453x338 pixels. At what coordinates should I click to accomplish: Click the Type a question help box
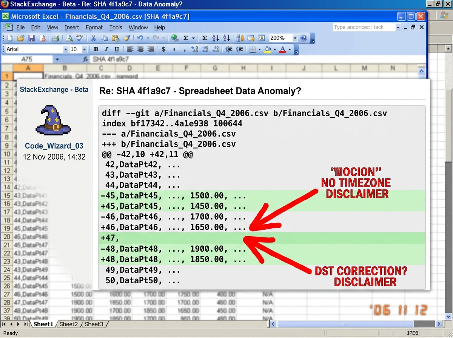(364, 27)
